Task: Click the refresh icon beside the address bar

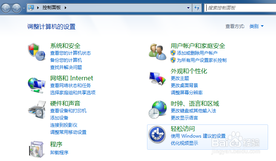Action: click(x=196, y=8)
